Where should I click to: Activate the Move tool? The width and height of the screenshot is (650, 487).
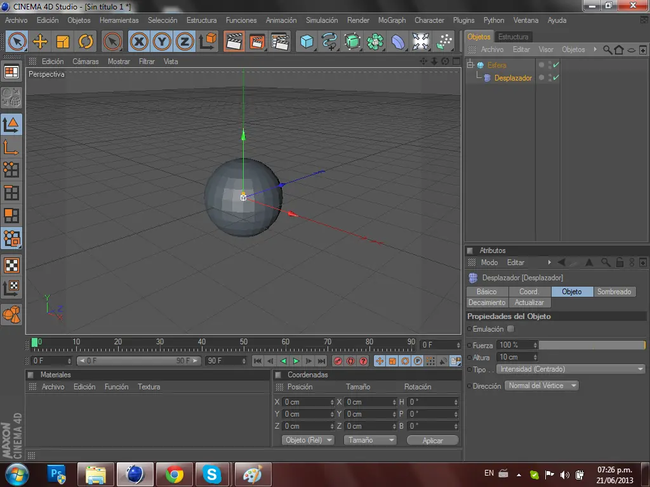(x=40, y=41)
